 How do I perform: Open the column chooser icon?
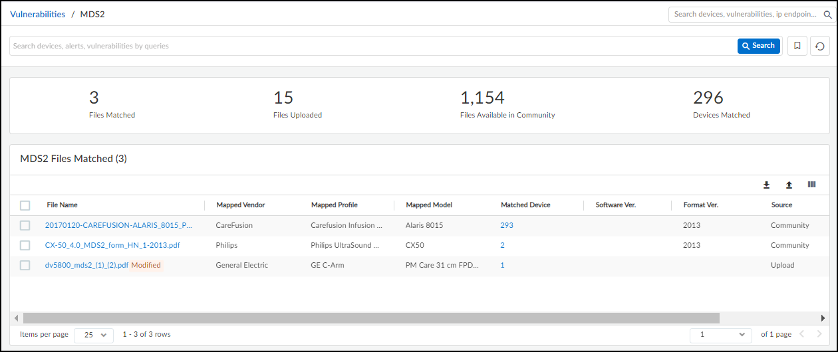pyautogui.click(x=811, y=185)
